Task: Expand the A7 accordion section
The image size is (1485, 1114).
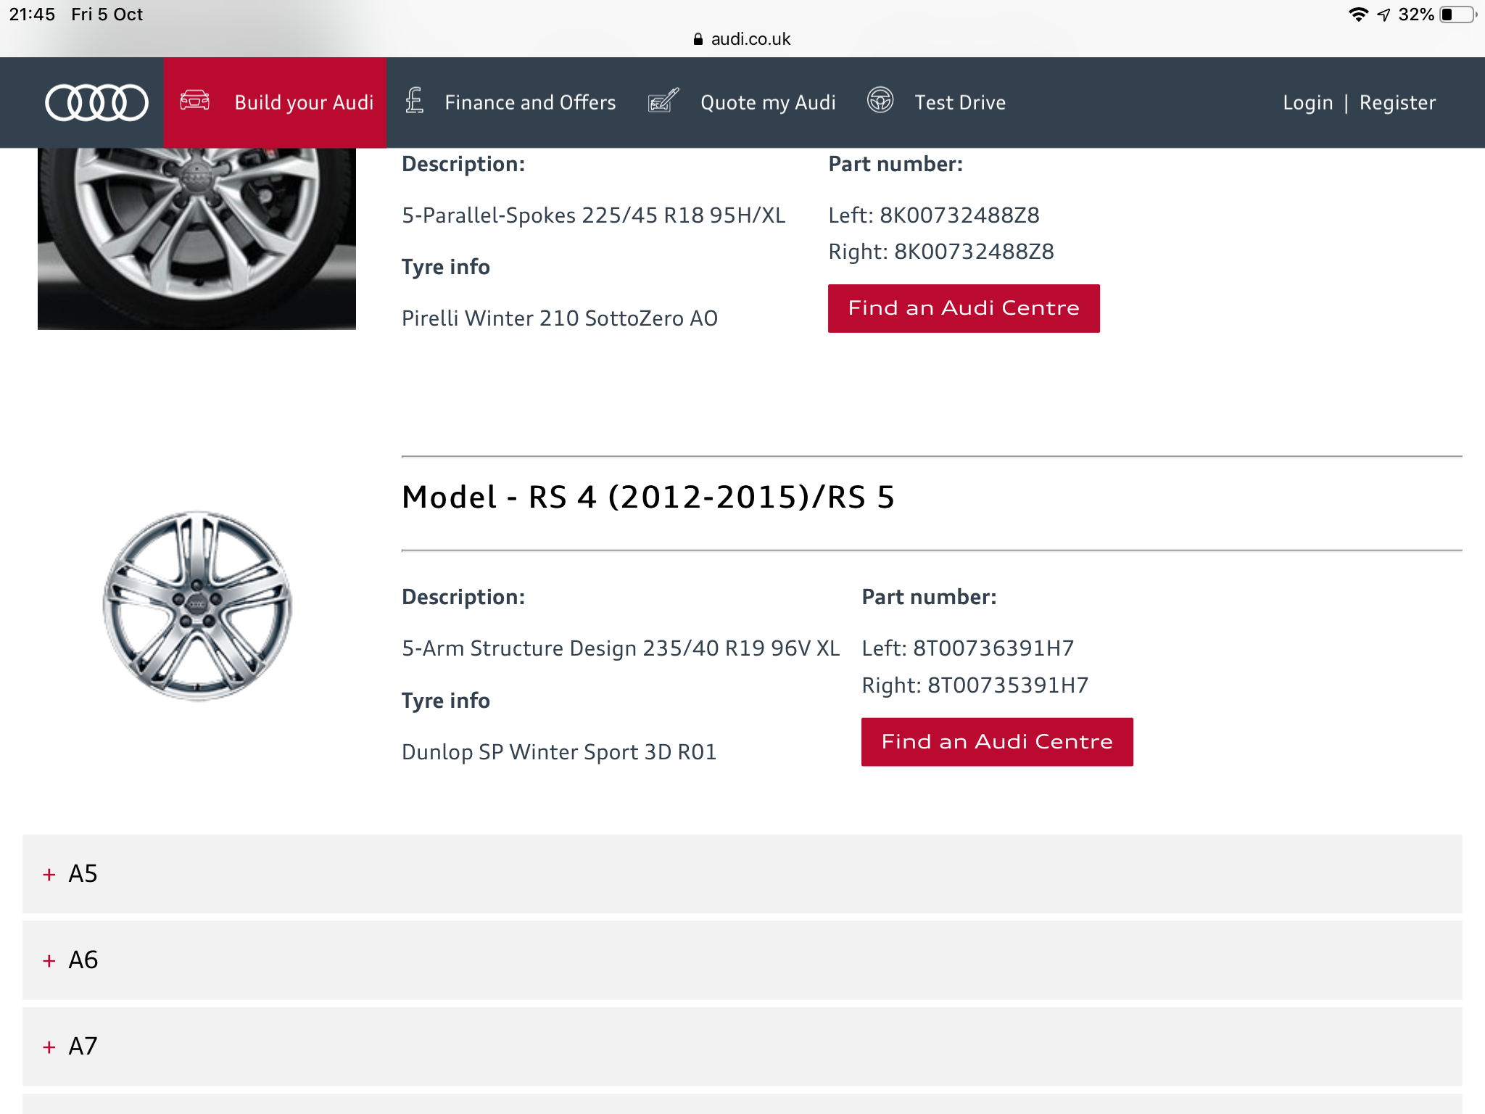Action: click(x=742, y=1047)
